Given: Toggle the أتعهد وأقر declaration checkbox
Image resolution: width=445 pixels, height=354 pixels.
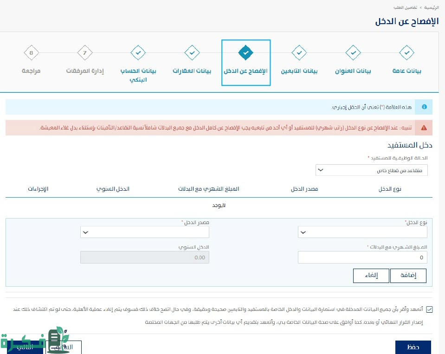Looking at the screenshot, I should coord(429,309).
